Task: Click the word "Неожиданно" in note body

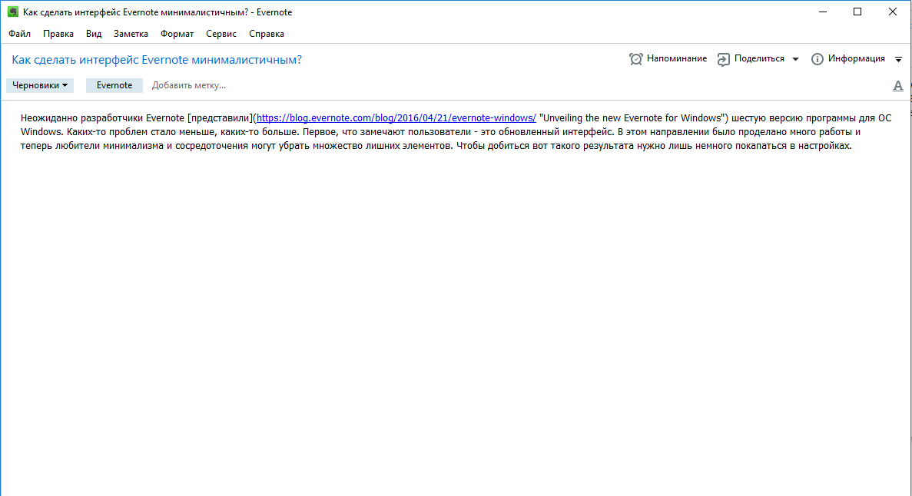Action: point(47,118)
